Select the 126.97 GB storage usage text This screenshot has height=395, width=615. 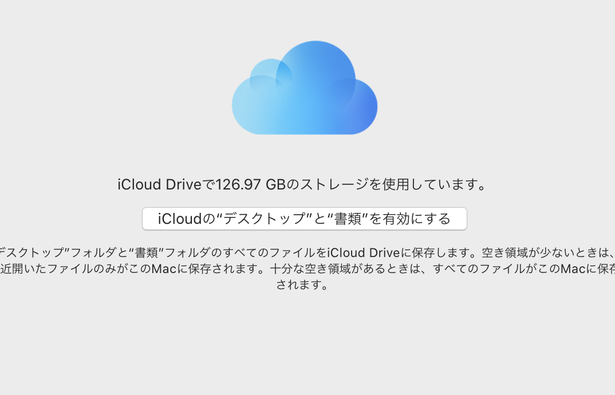pos(251,184)
